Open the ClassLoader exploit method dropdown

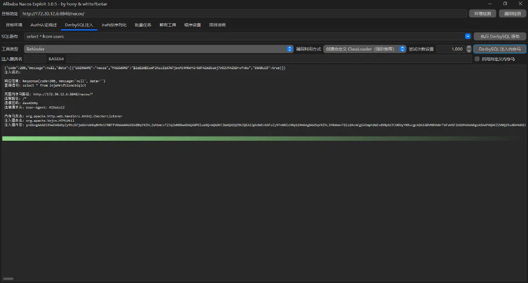pyautogui.click(x=365, y=49)
